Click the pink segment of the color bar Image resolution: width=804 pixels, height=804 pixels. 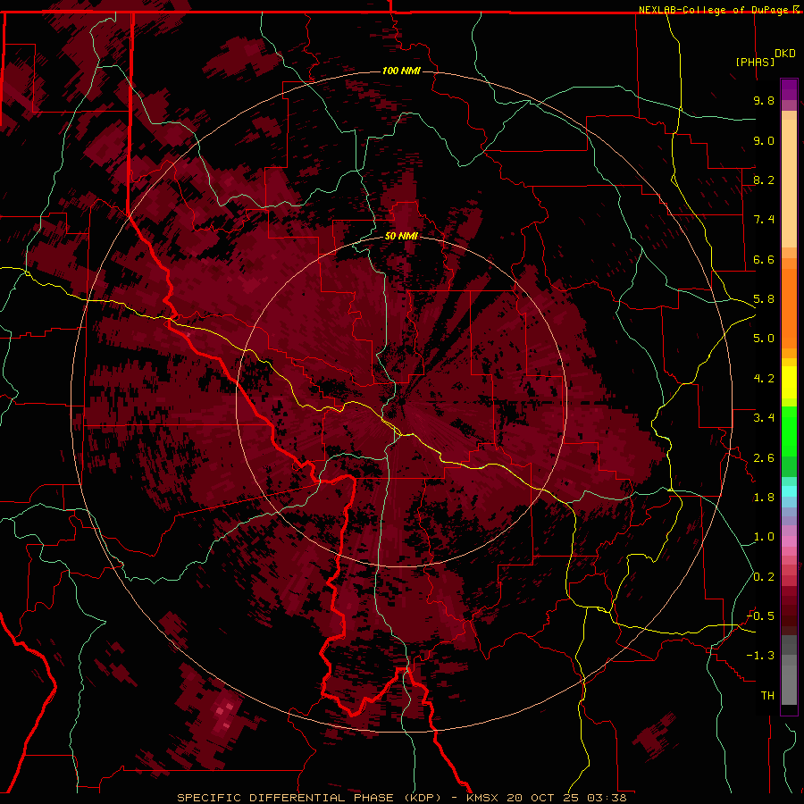(x=789, y=541)
